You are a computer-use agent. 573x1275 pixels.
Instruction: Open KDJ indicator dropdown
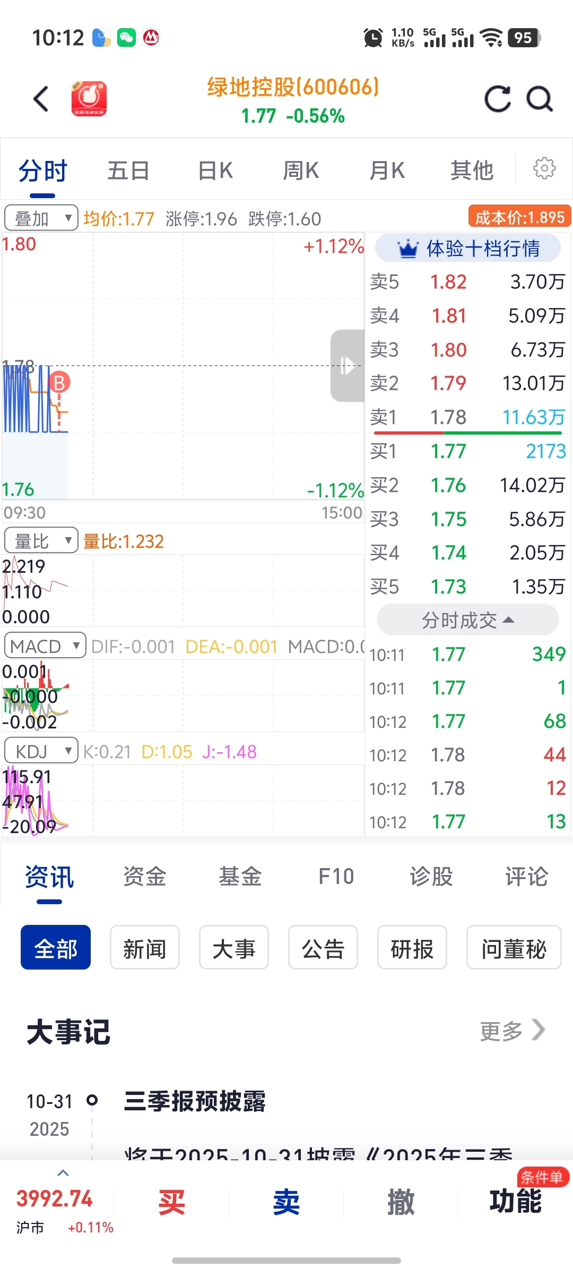tap(41, 751)
